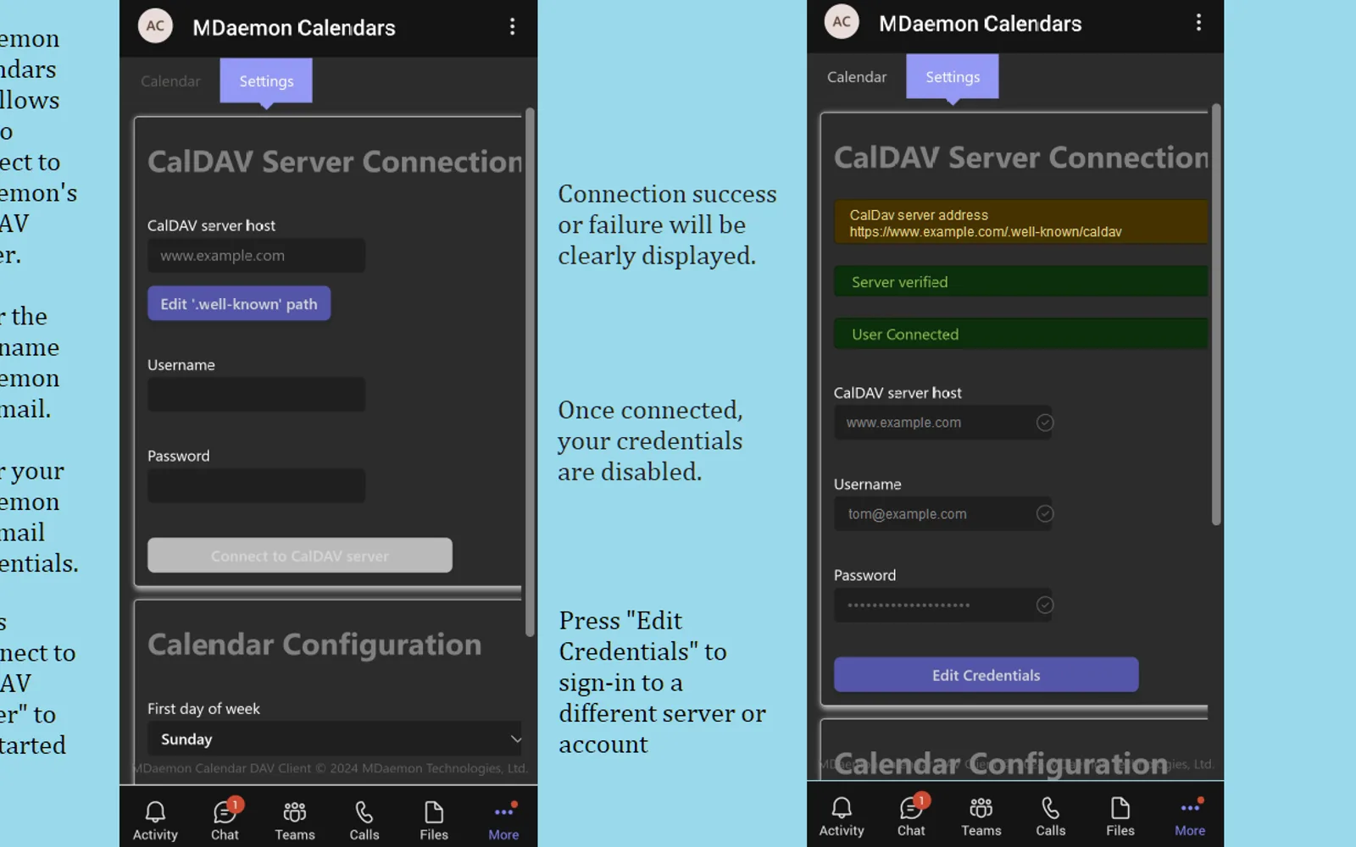
Task: Open the three-dot menu in right phone header
Action: point(1198,22)
